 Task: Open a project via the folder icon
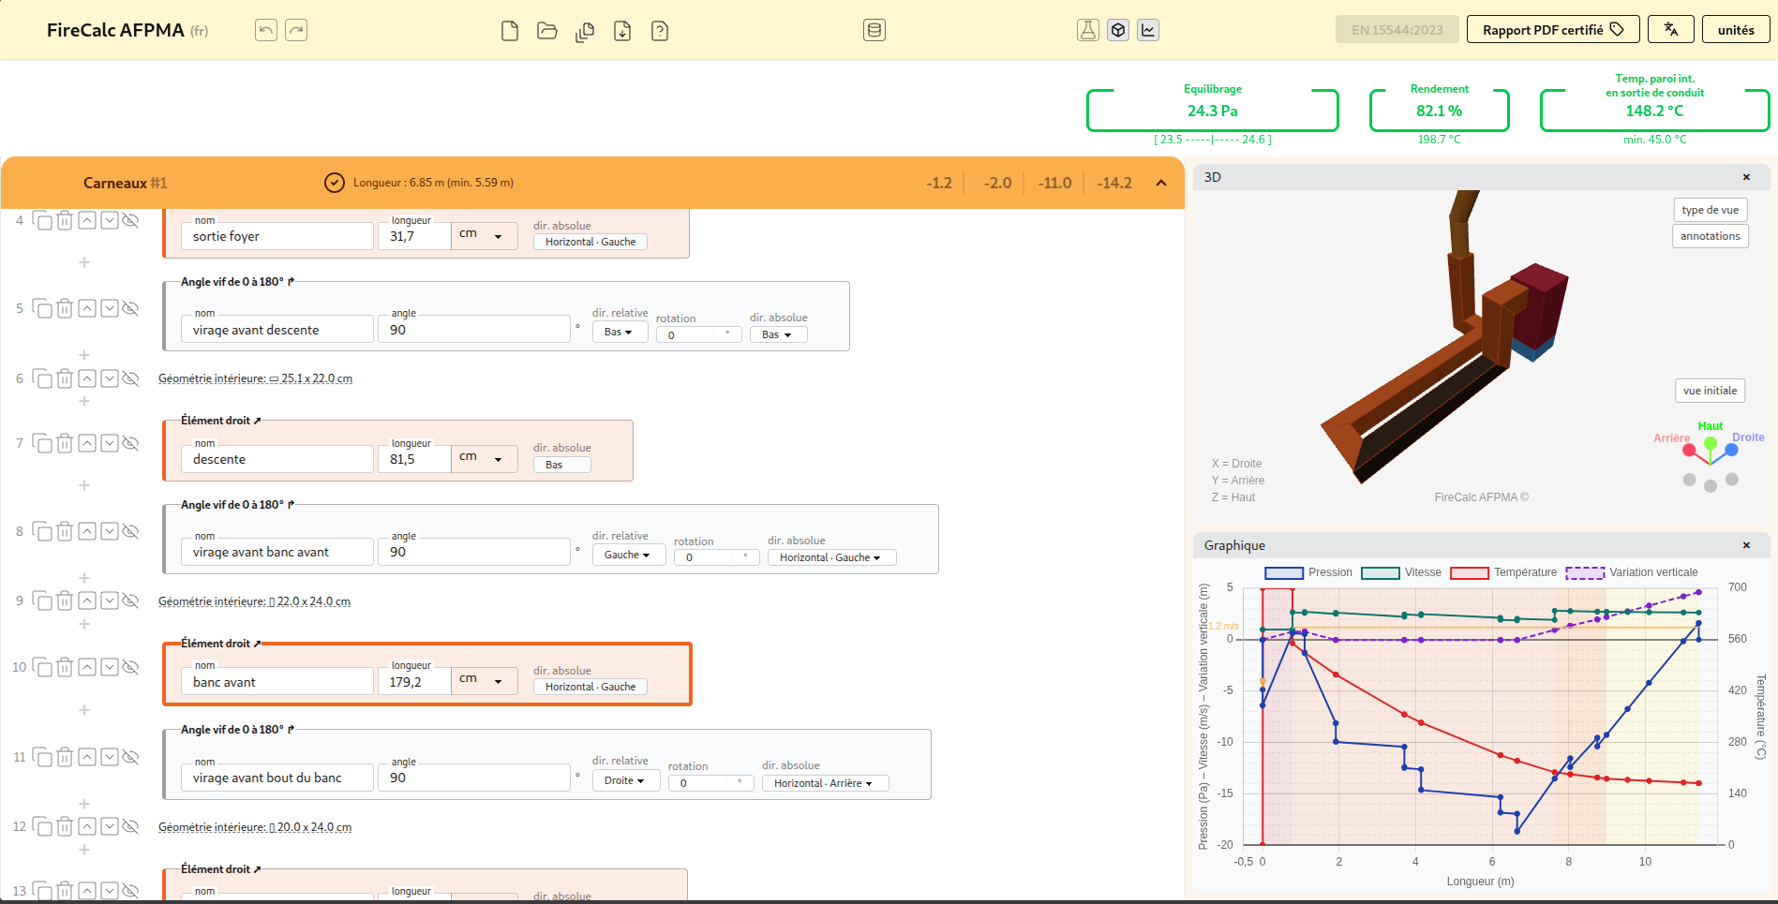[x=547, y=31]
